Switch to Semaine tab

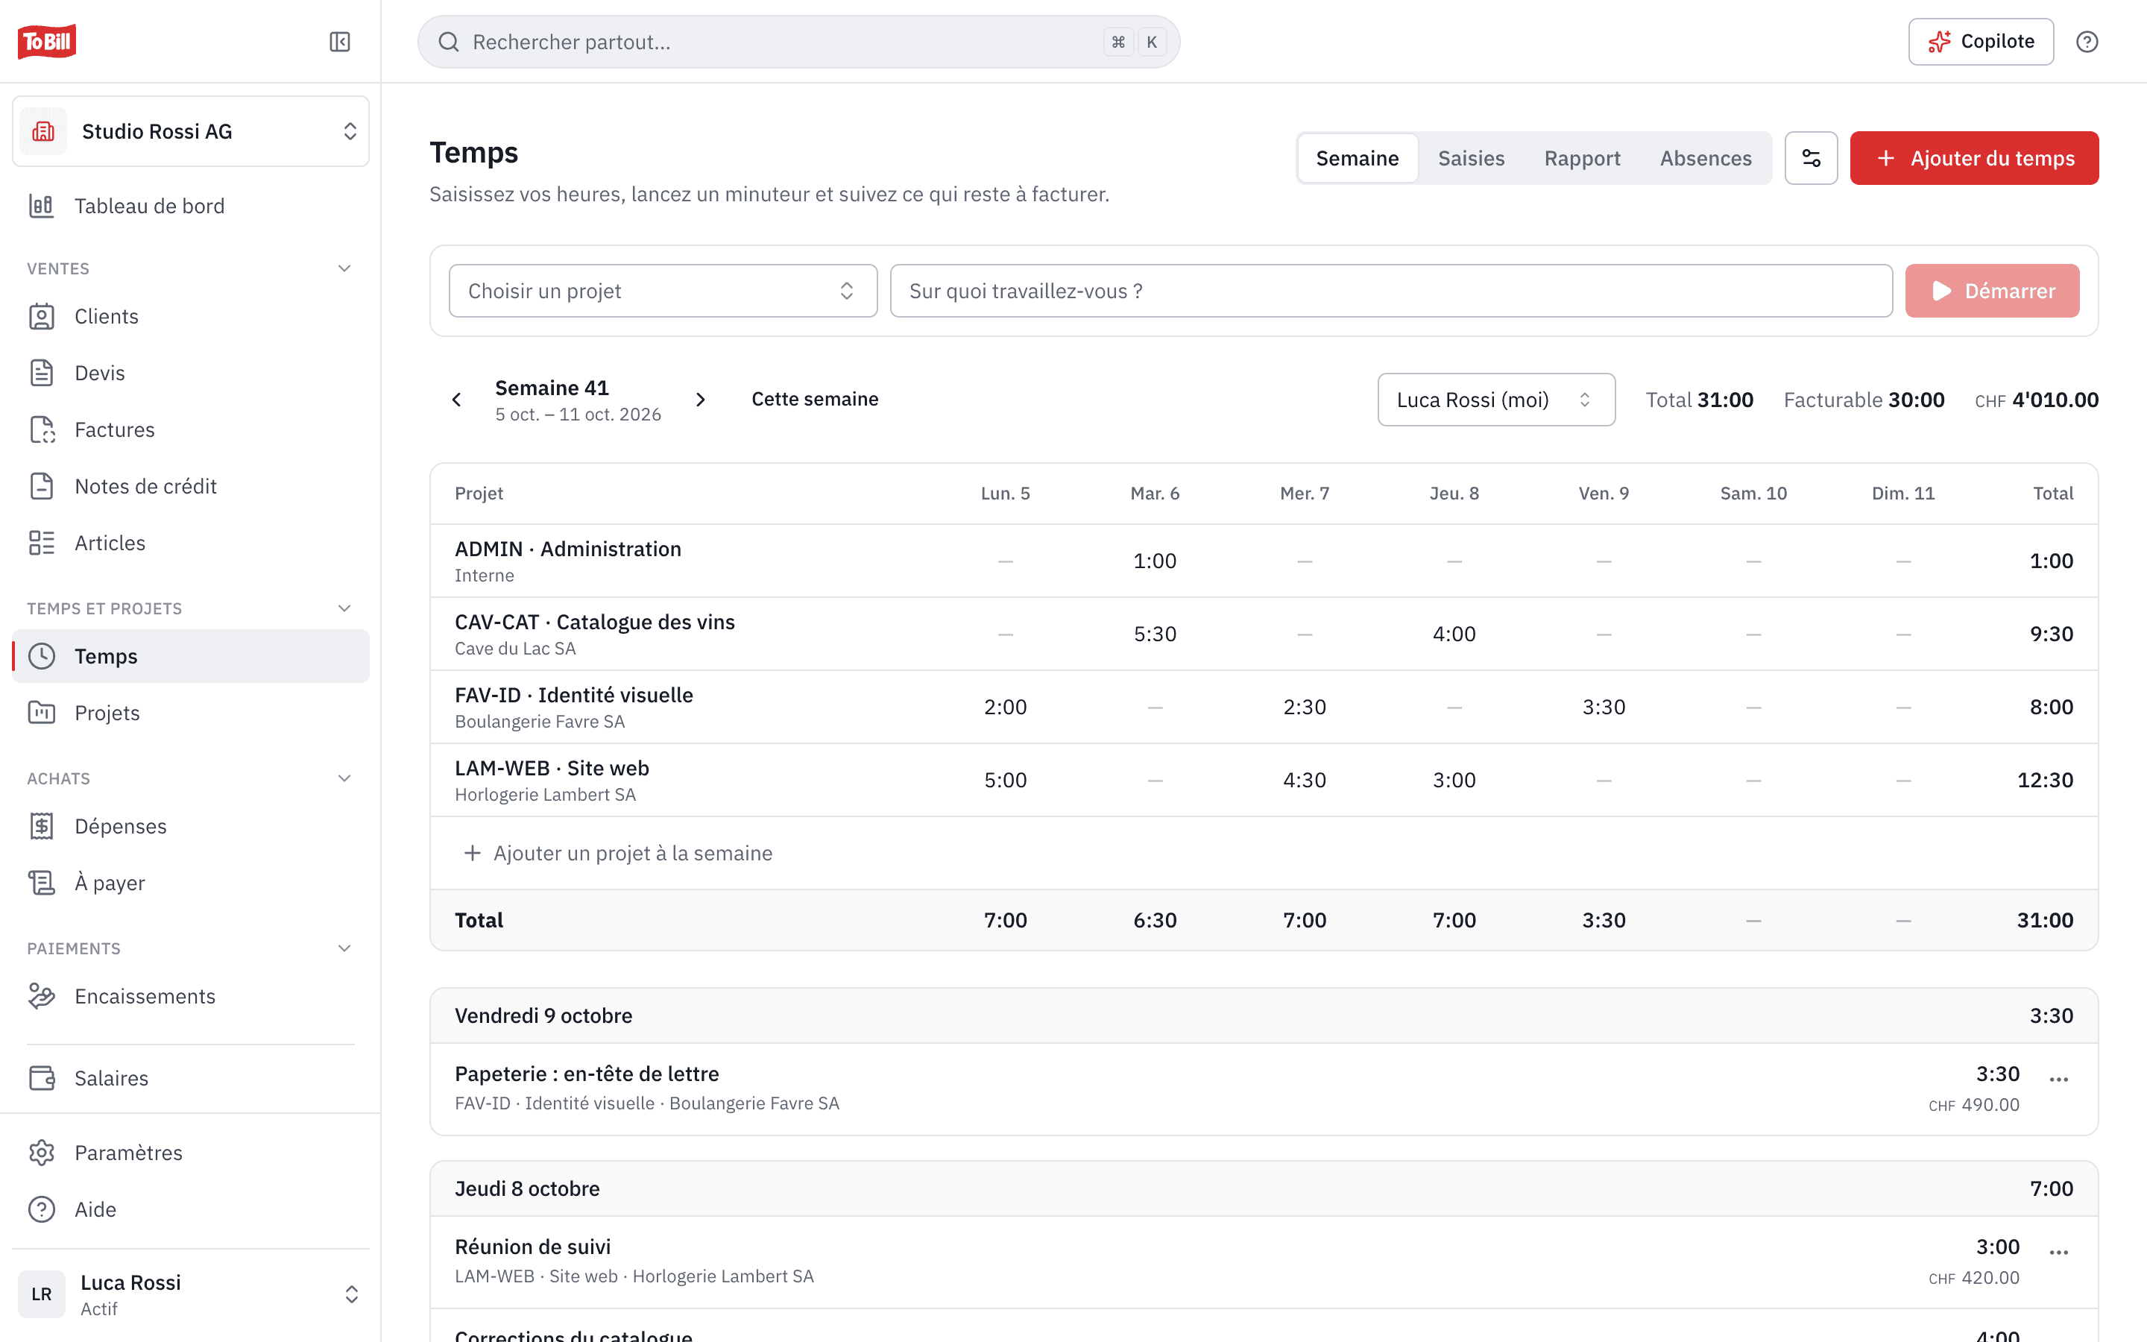1357,158
